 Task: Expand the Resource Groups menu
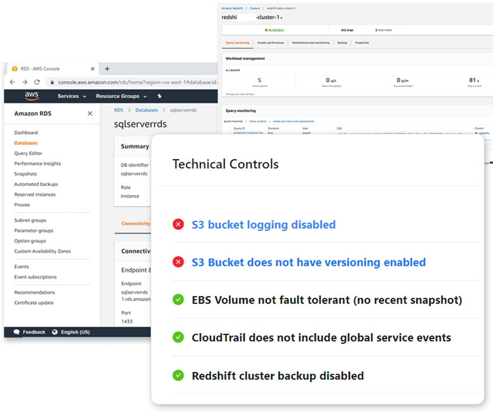pyautogui.click(x=121, y=96)
